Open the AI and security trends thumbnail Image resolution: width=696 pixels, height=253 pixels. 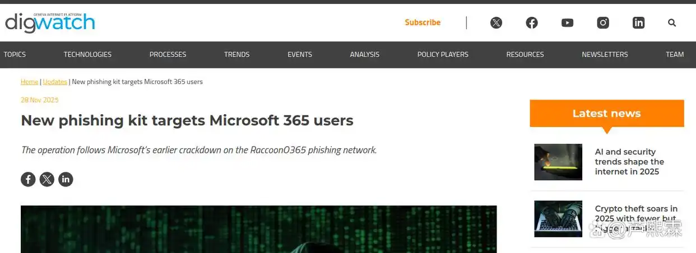(x=558, y=162)
